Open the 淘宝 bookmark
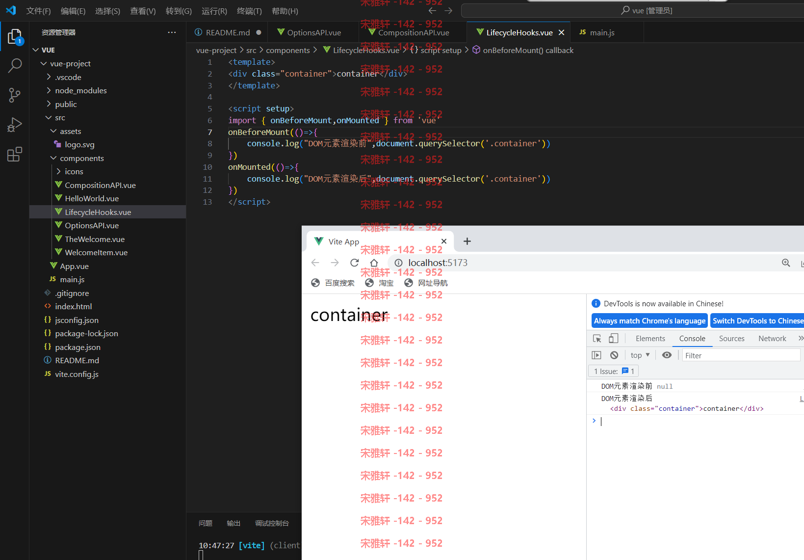The width and height of the screenshot is (804, 560). point(380,283)
